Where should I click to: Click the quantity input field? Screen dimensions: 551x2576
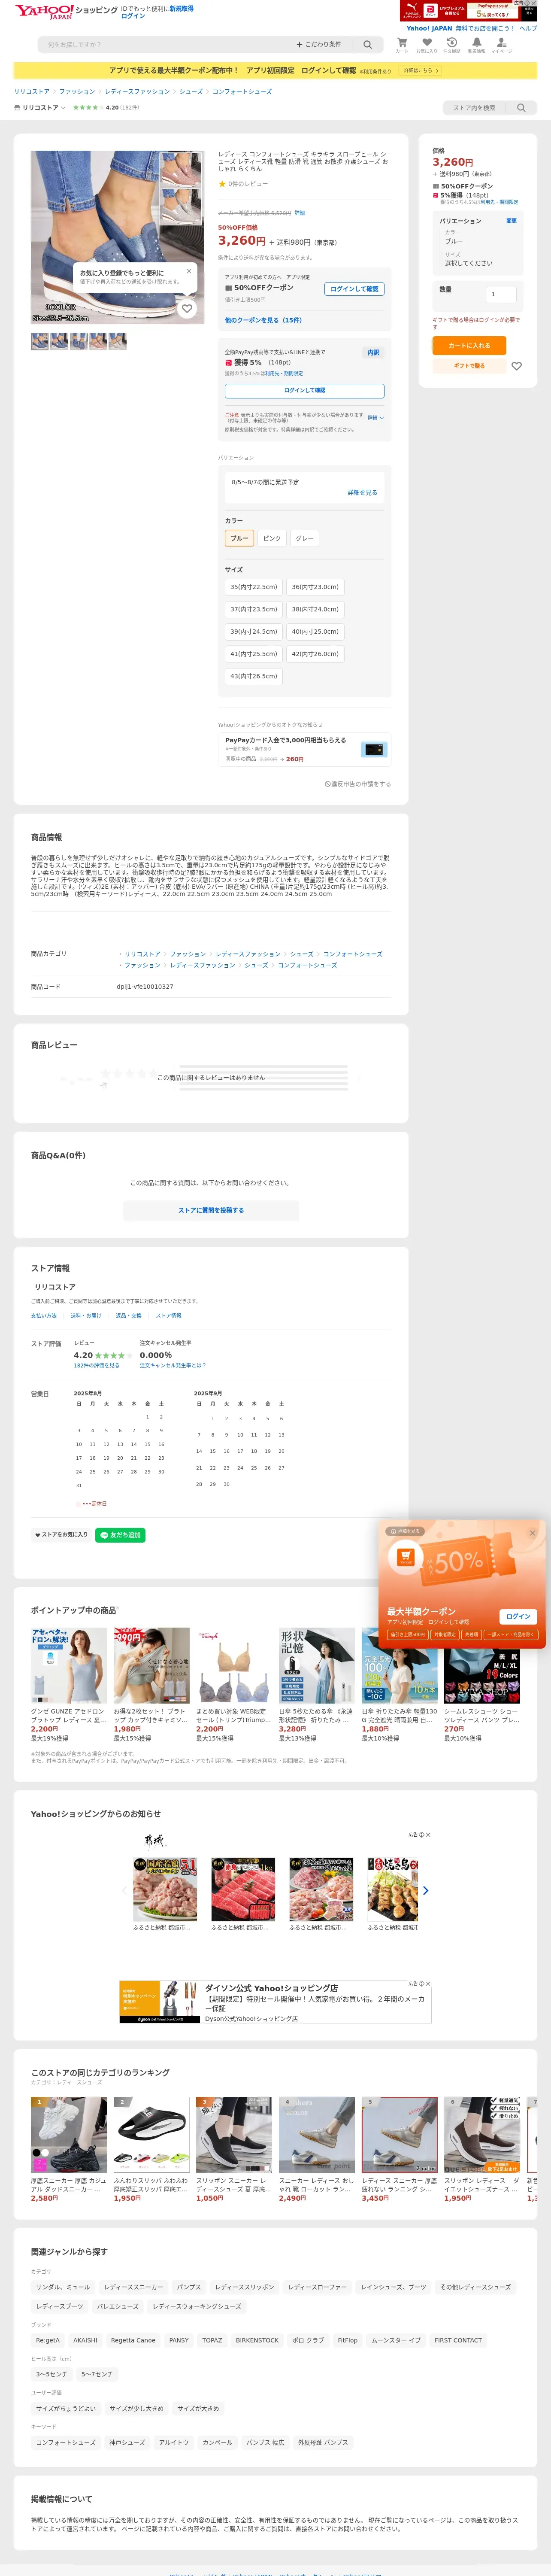[x=500, y=294]
